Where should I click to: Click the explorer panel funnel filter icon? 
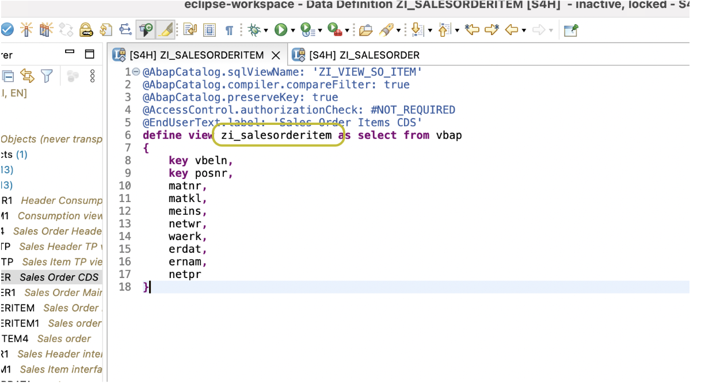[47, 75]
